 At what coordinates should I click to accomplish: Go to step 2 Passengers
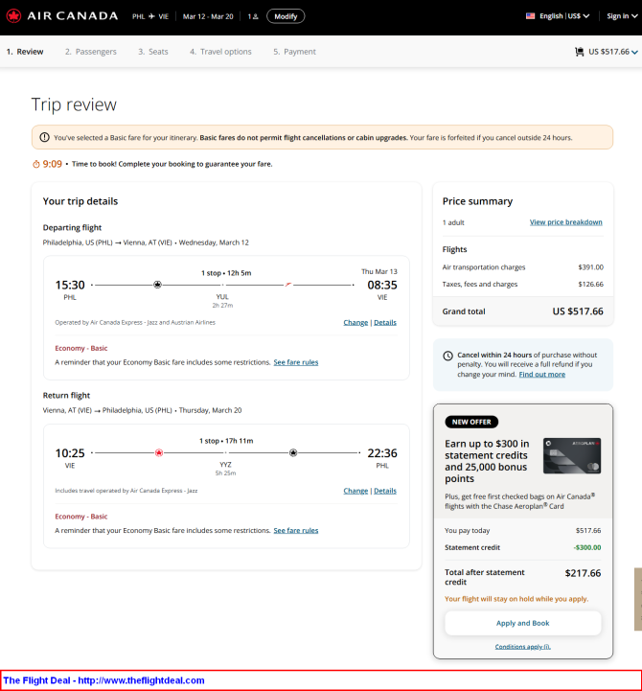91,52
